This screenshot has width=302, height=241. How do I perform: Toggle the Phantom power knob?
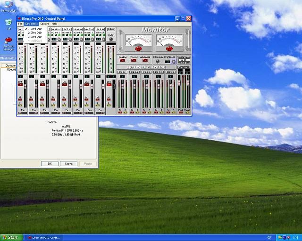158,62
